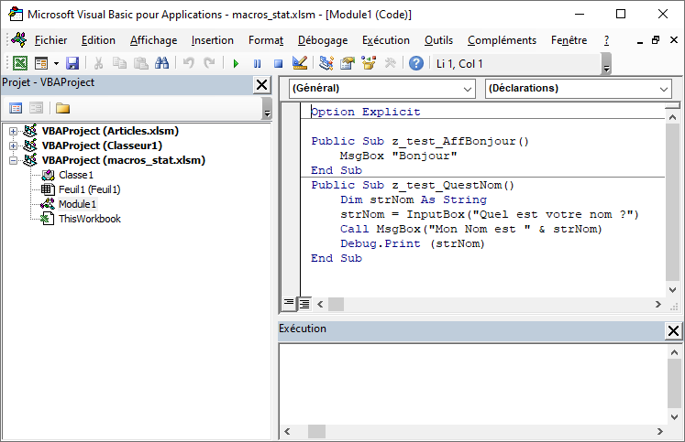Image resolution: width=685 pixels, height=442 pixels.
Task: Open the (Déclarations) procedure dropdown
Action: tap(579, 89)
